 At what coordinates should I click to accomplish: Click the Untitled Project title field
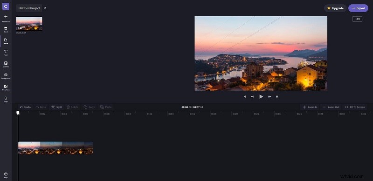coord(29,8)
